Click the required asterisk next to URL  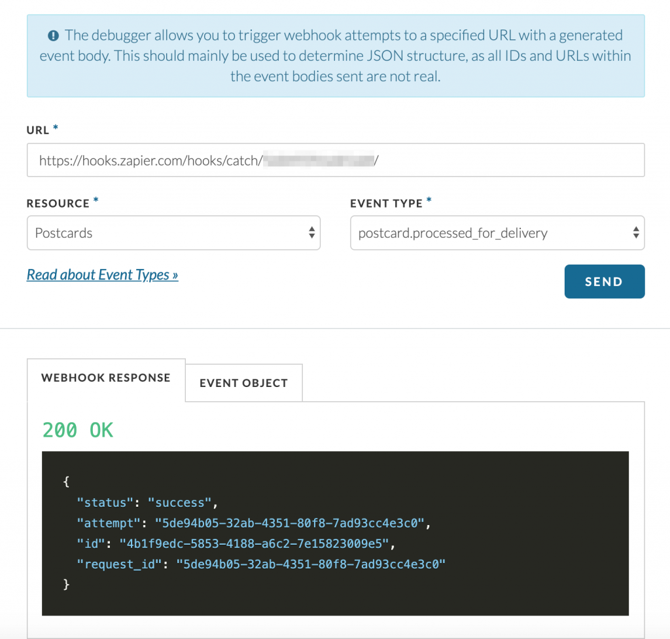54,126
